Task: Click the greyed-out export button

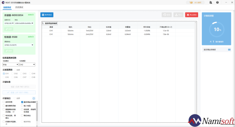Action: tap(178, 15)
